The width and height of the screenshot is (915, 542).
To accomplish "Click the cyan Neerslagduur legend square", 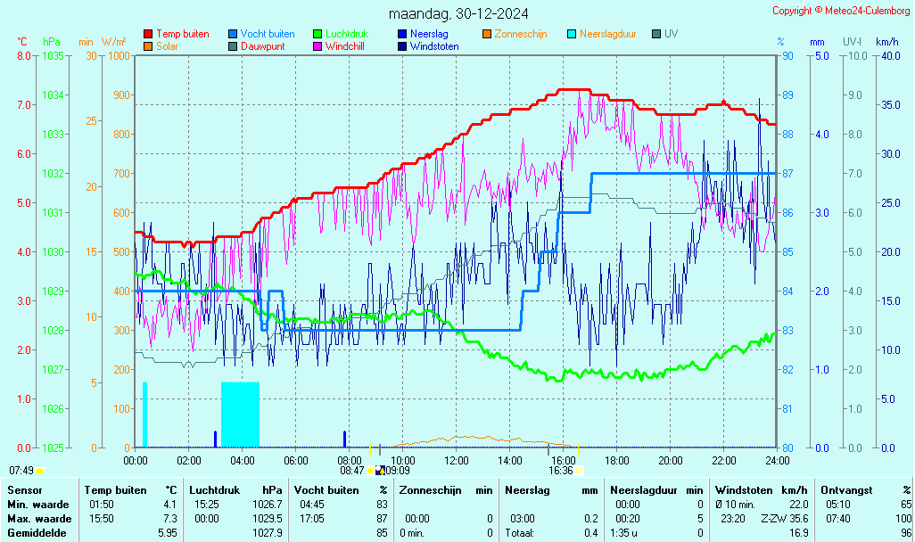I will pos(572,35).
